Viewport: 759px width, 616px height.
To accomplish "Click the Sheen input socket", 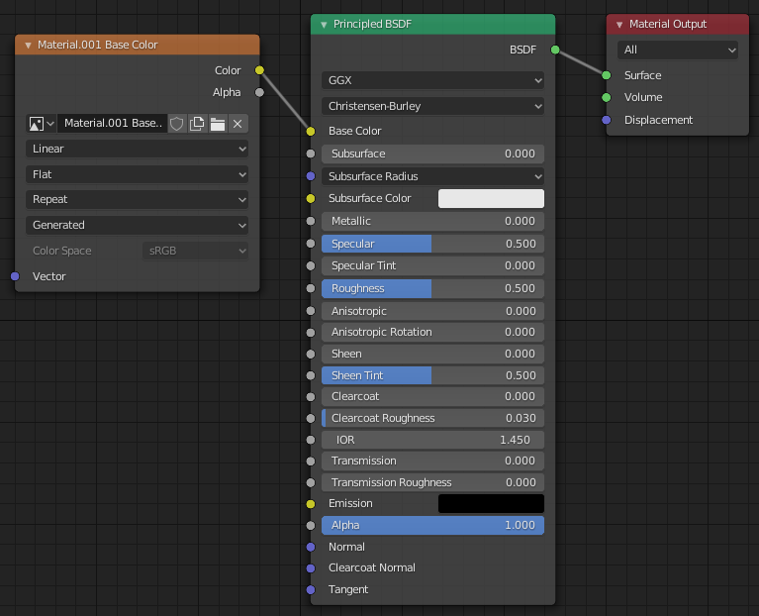I will pyautogui.click(x=311, y=354).
